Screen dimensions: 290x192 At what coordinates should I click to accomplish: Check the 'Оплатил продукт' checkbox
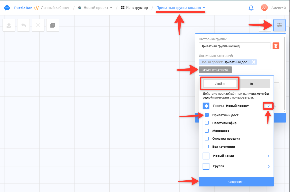[207, 138]
